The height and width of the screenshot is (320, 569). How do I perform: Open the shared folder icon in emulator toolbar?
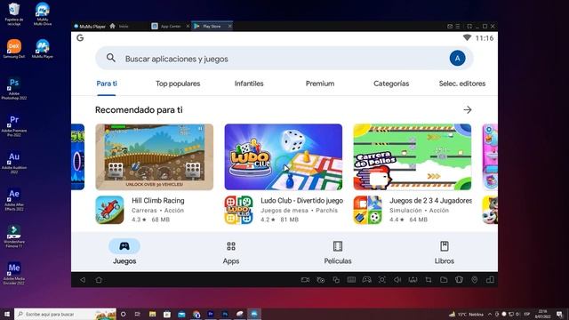click(x=444, y=280)
